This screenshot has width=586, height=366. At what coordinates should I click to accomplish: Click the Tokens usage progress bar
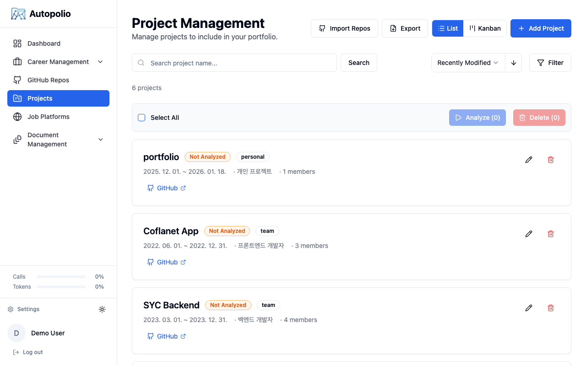pos(61,286)
